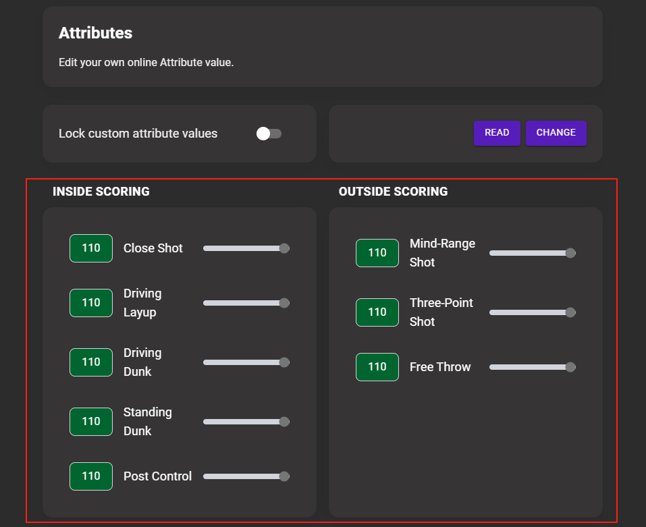Click the Driving Layup slider handle
646x527 pixels.
[284, 303]
